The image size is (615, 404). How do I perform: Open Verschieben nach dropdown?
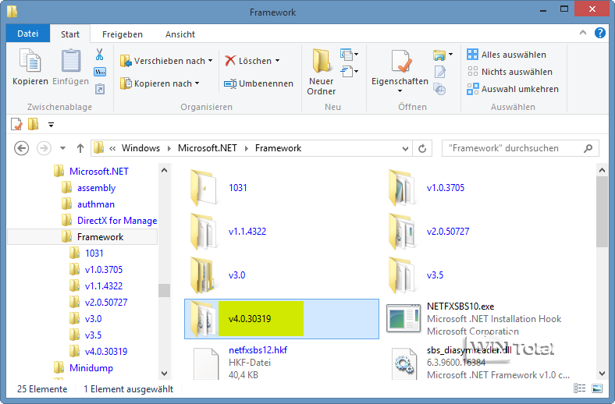(166, 61)
